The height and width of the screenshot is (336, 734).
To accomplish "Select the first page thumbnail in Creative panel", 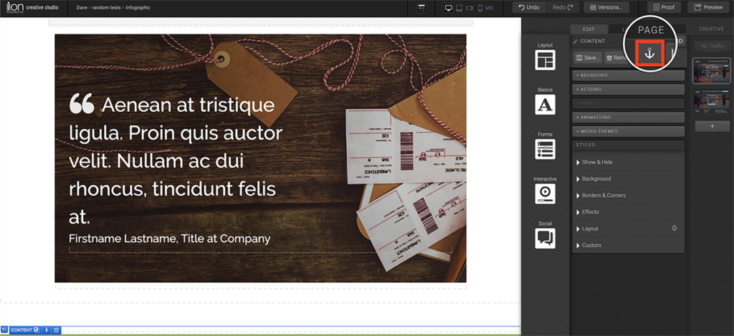I will pos(710,72).
